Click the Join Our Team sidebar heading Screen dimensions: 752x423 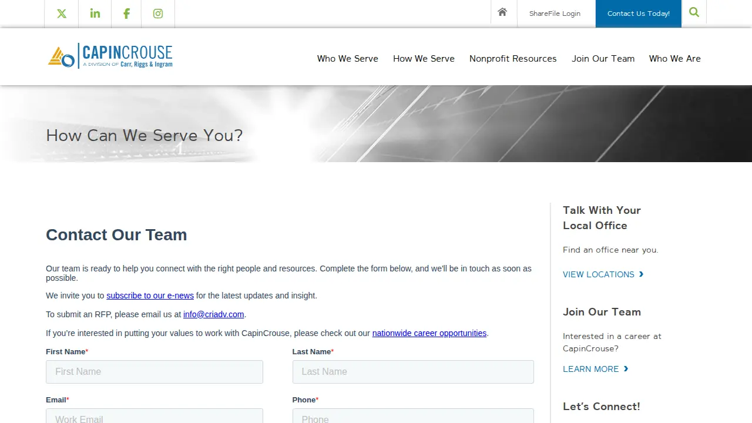point(602,312)
